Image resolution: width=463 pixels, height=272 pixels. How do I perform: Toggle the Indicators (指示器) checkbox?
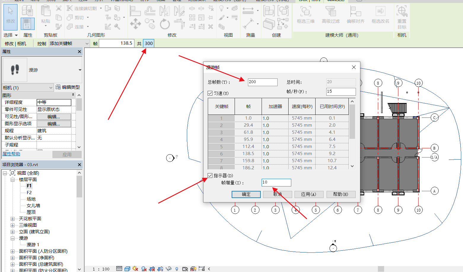pyautogui.click(x=210, y=176)
